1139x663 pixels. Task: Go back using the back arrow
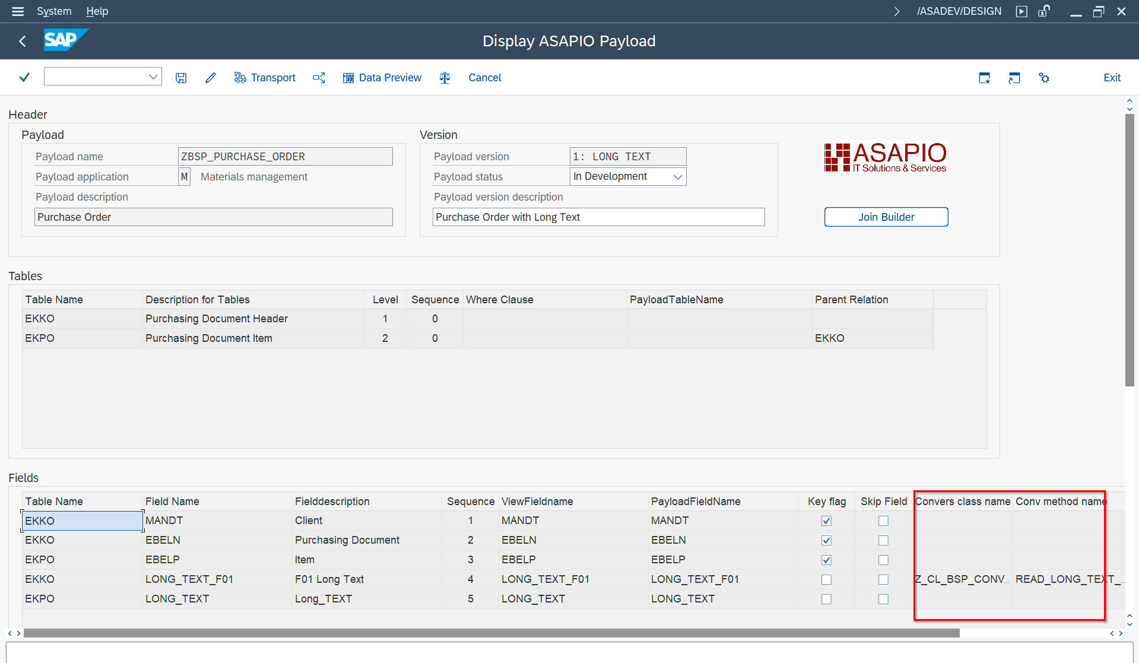pos(23,41)
